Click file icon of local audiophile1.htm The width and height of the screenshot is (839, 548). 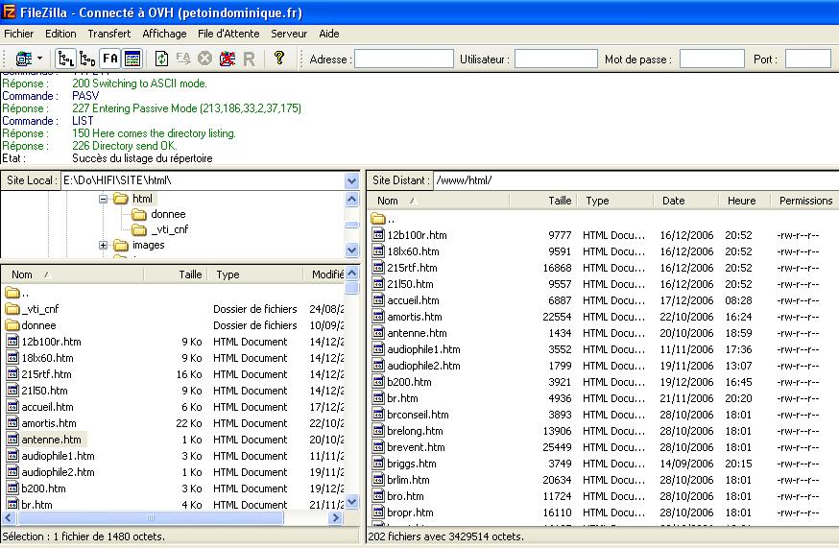(12, 456)
